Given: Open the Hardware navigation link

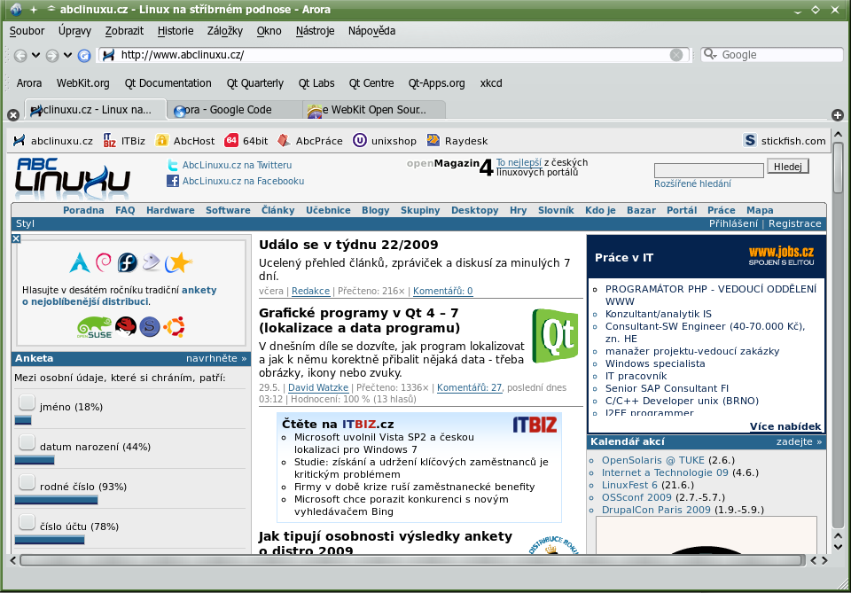Looking at the screenshot, I should coord(170,210).
